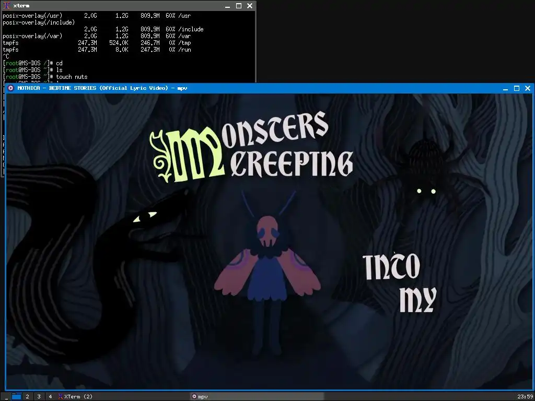Click the '/run' mount point text
The image size is (535, 401).
tap(184, 50)
